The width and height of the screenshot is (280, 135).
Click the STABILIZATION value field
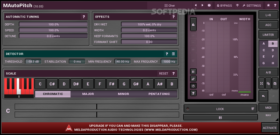[77, 62]
